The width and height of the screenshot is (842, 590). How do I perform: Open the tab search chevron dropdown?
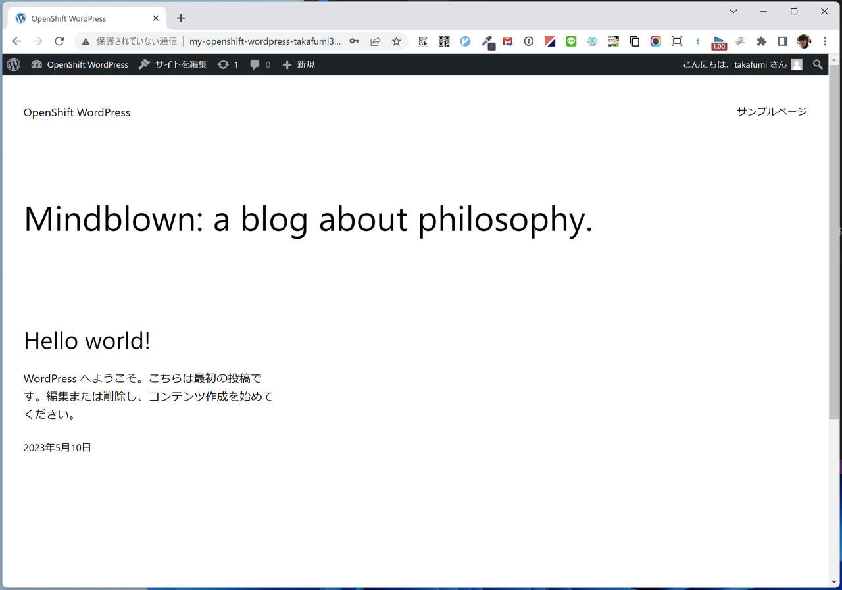tap(733, 11)
